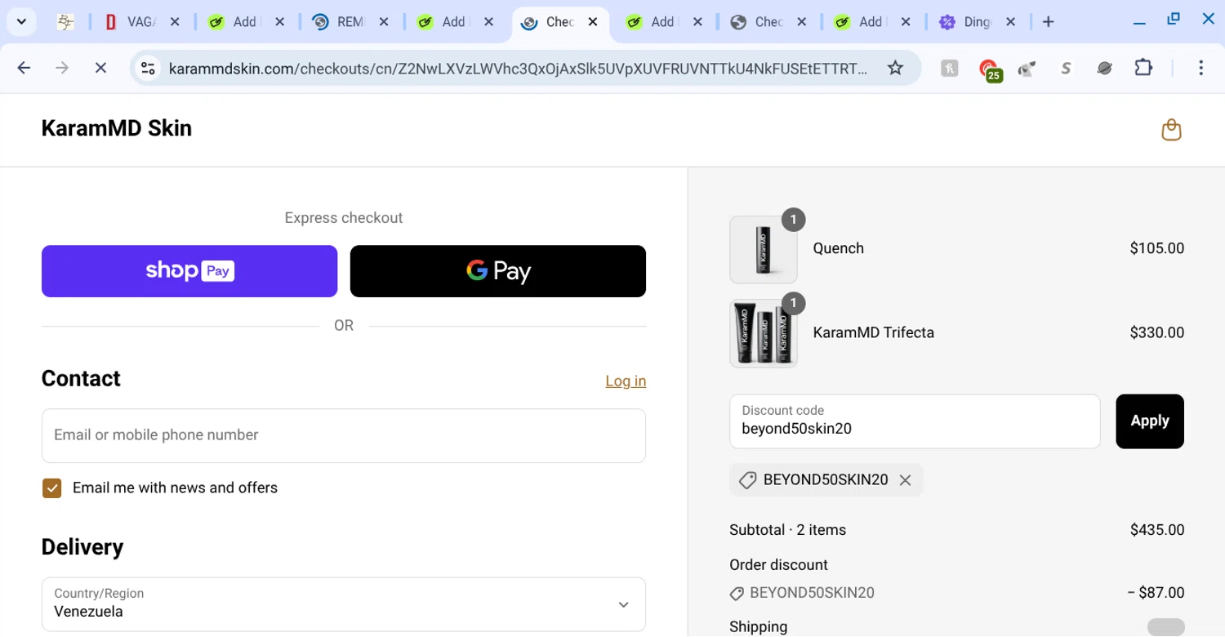Pay with Shop Pay express checkout
The width and height of the screenshot is (1225, 637).
tap(189, 271)
